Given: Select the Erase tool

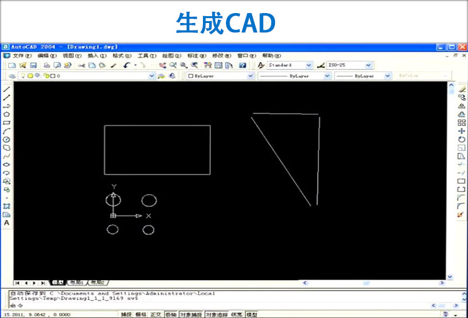Looking at the screenshot, I should 462,89.
